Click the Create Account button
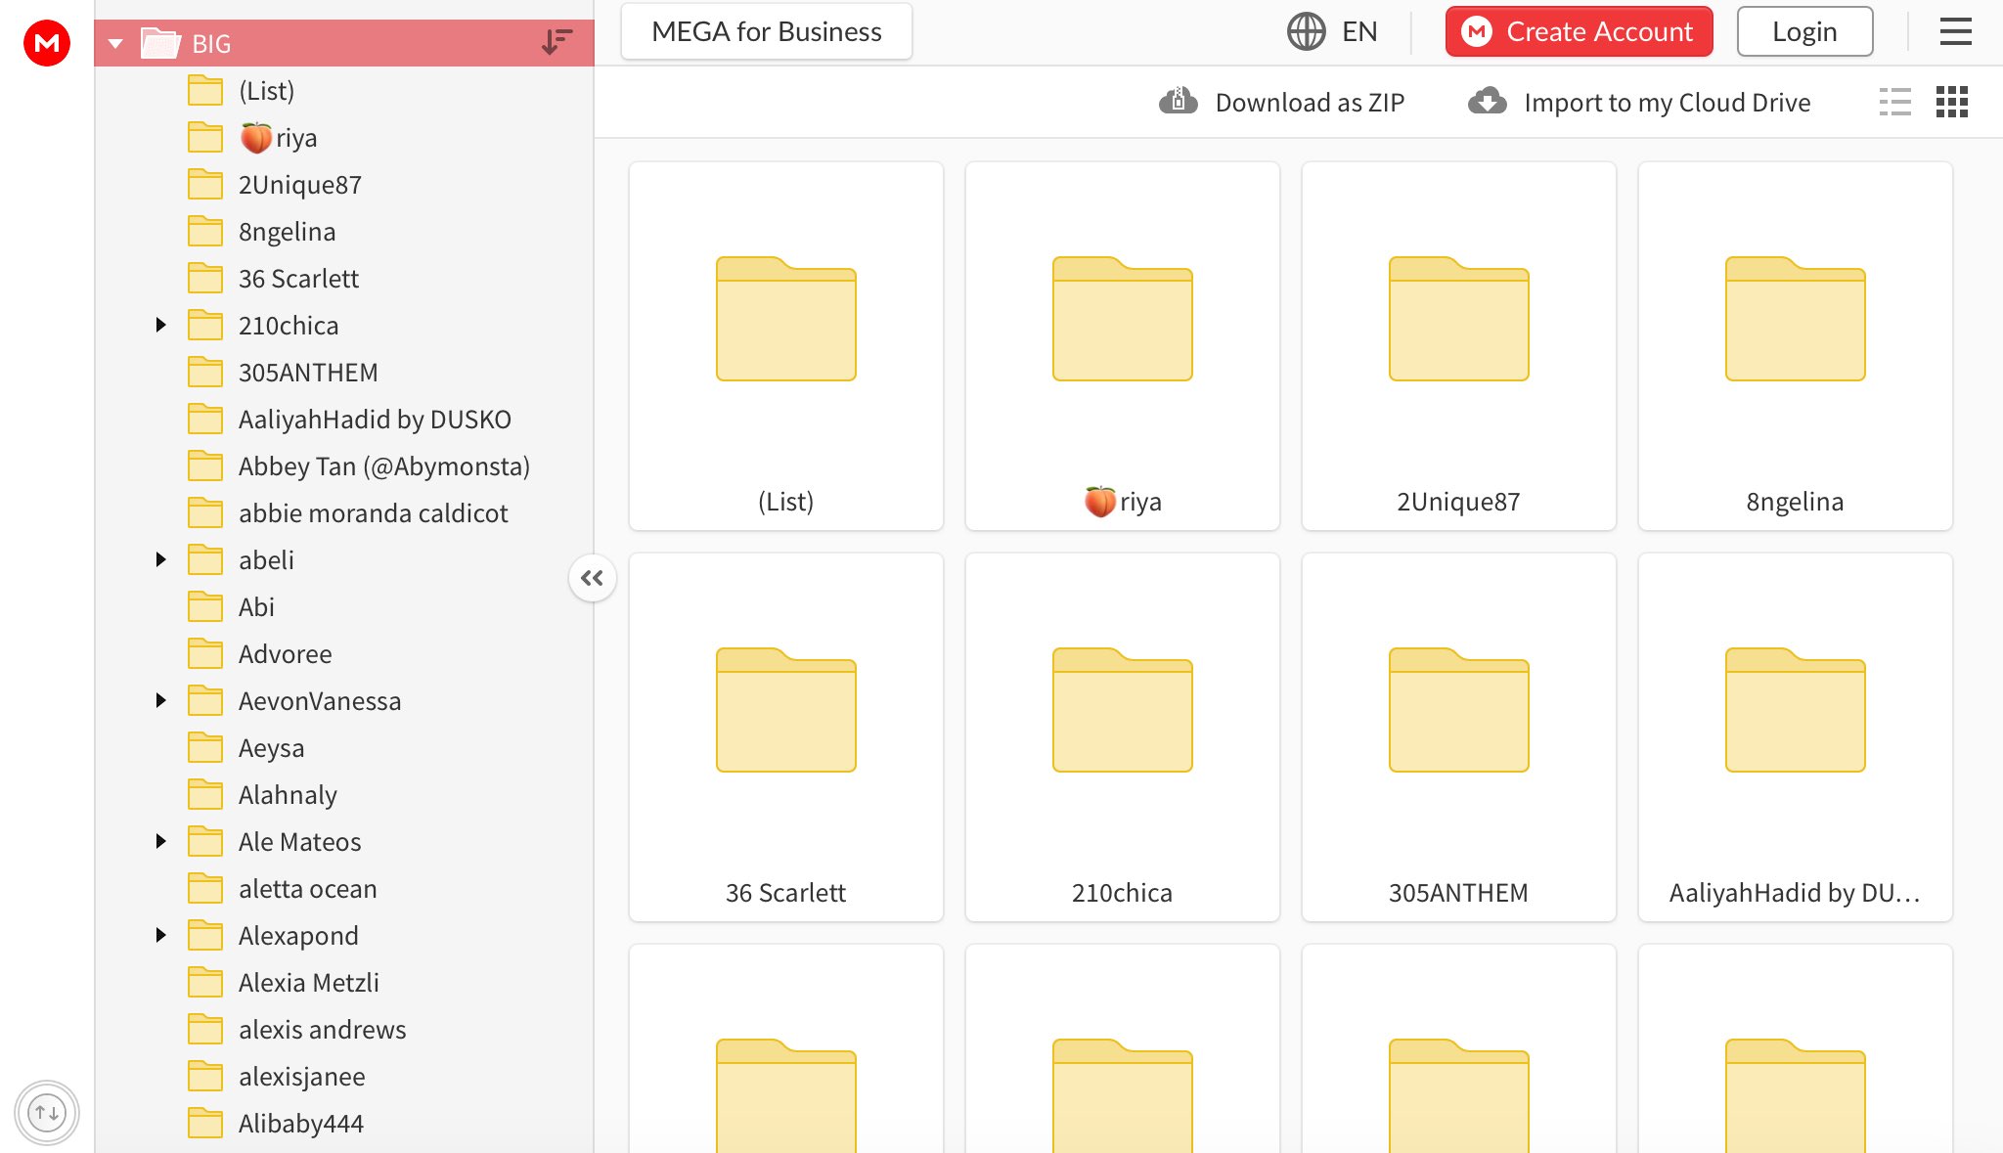The width and height of the screenshot is (2003, 1153). coord(1579,31)
